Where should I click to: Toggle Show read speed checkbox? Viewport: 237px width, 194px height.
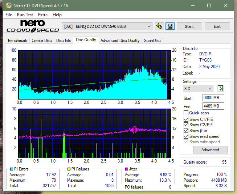(186, 136)
